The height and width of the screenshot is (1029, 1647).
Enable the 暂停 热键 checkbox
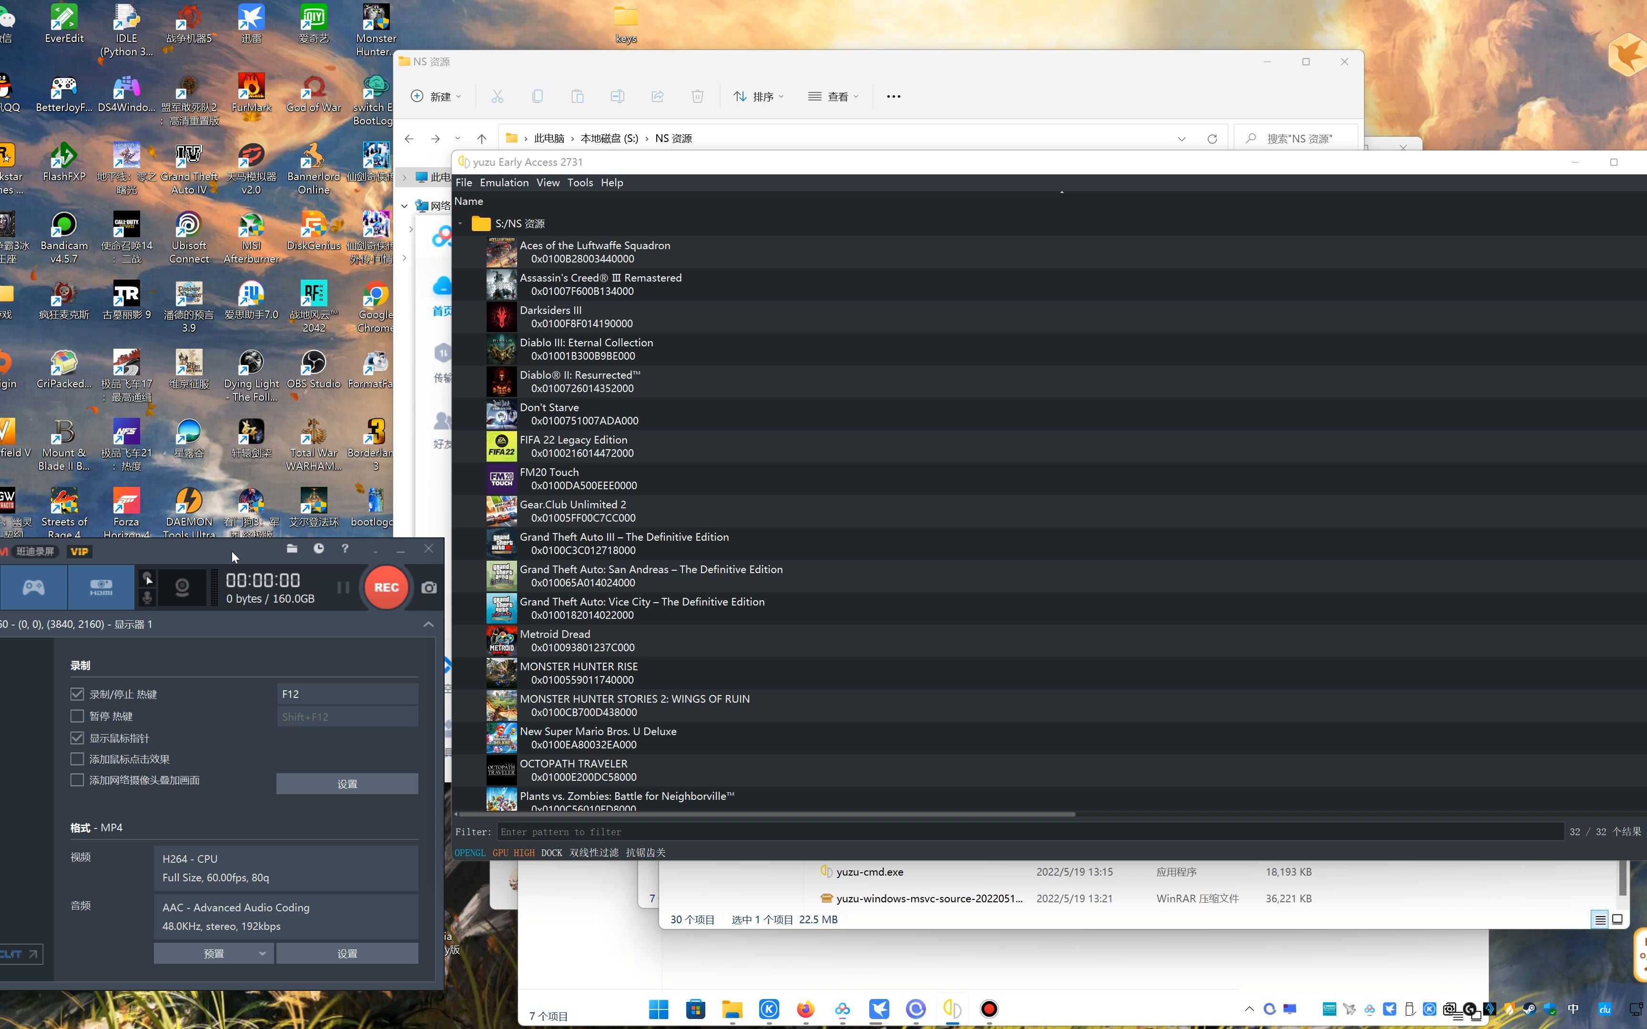77,716
